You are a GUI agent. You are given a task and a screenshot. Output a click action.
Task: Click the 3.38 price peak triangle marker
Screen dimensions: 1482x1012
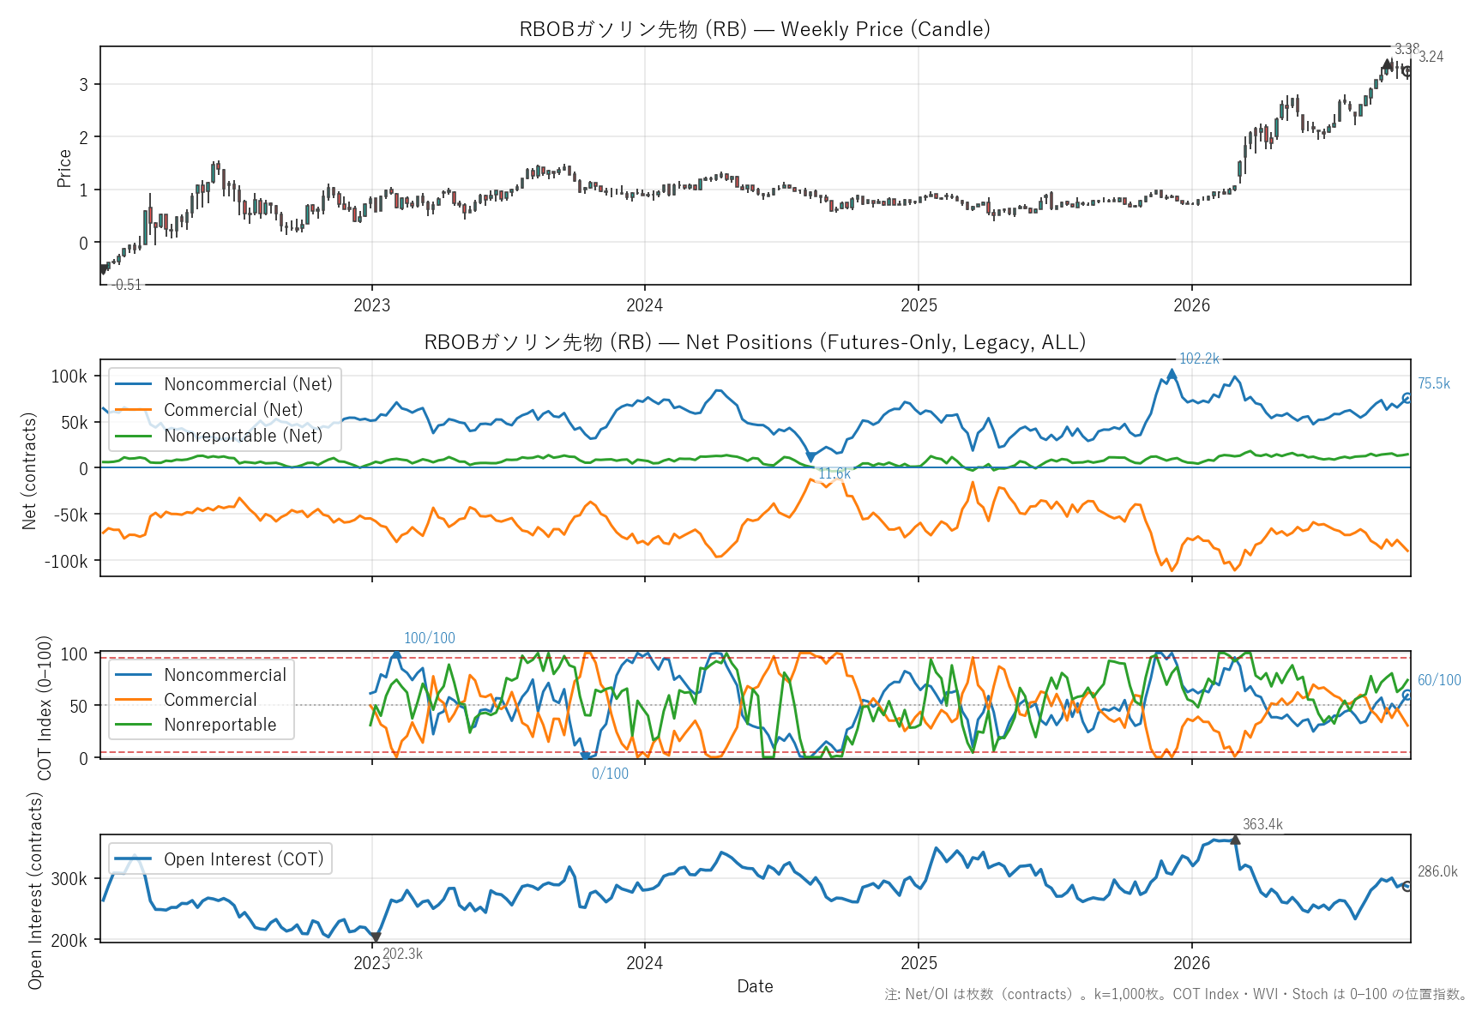pyautogui.click(x=1388, y=64)
